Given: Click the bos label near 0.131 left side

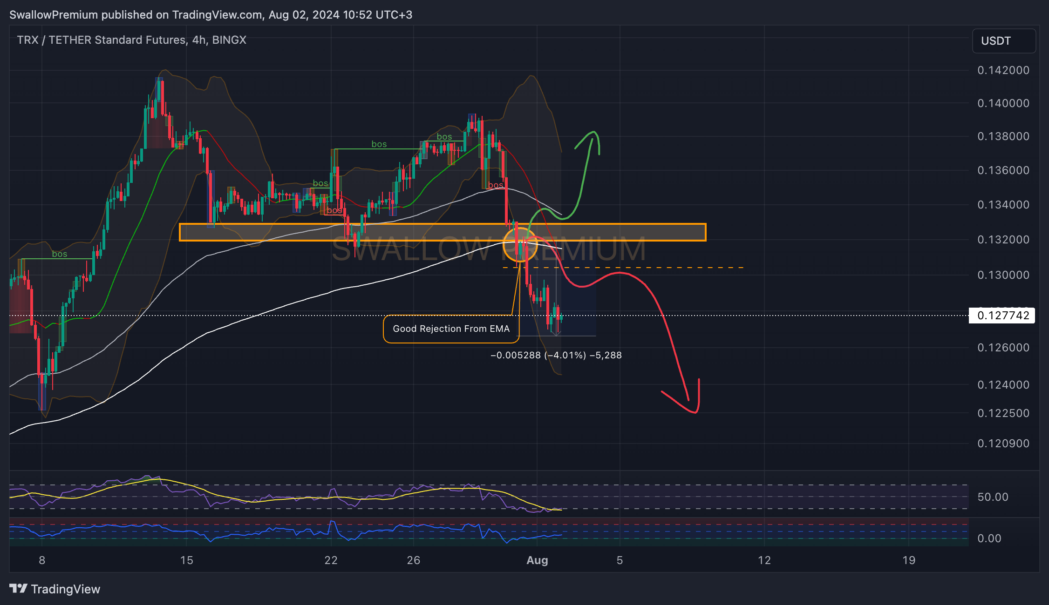Looking at the screenshot, I should pos(60,254).
